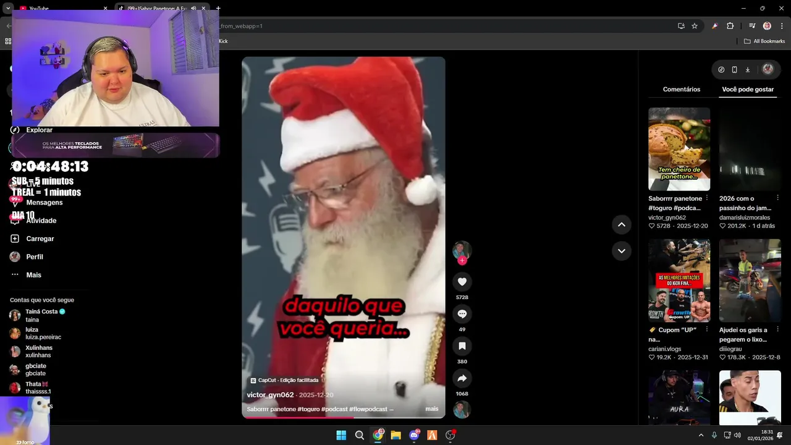Open the garis motorcycle video thumbnail

coord(750,281)
